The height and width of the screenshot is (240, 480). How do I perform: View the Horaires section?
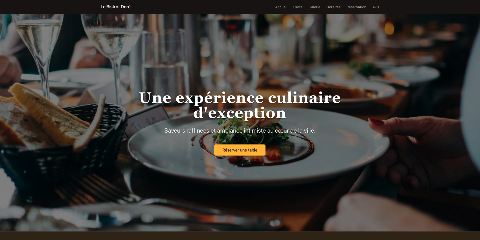click(x=333, y=7)
